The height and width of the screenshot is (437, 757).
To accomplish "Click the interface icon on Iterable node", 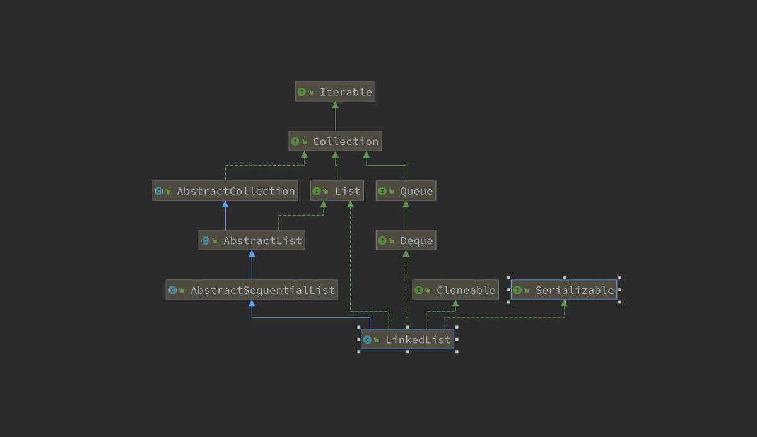I will coord(302,92).
